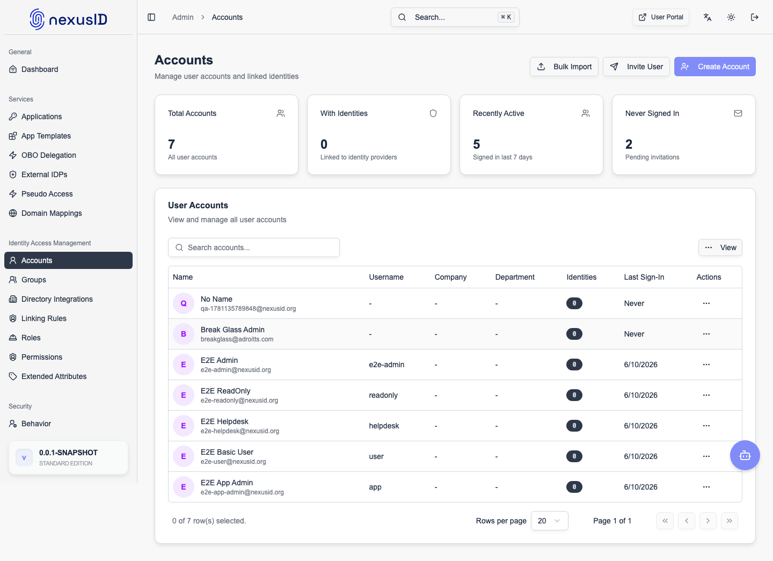Open the Rows per page dropdown
Screen dimensions: 773x561
coord(550,521)
